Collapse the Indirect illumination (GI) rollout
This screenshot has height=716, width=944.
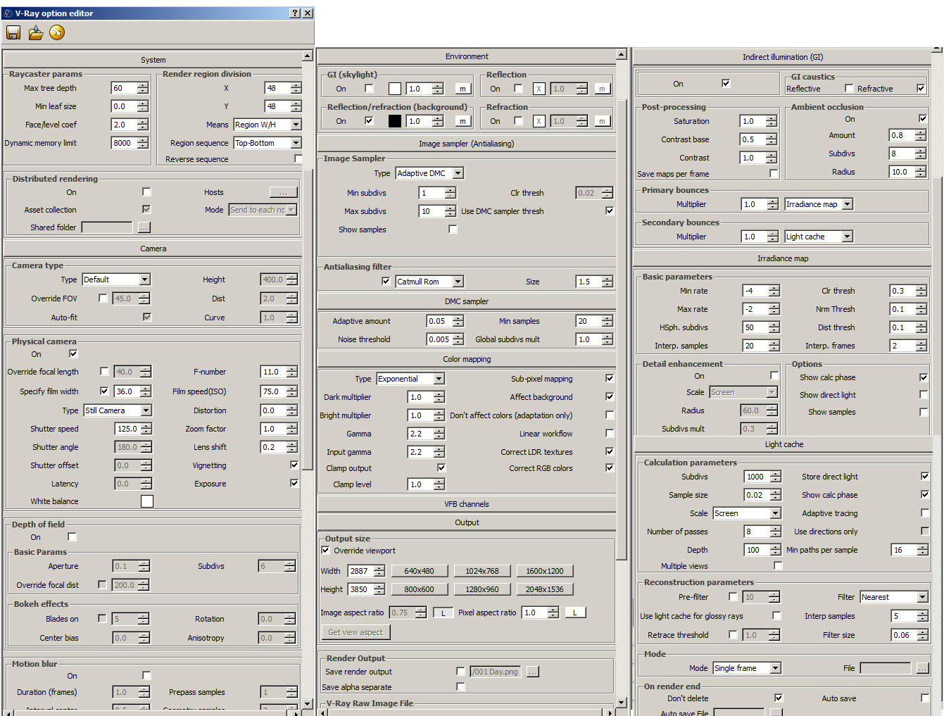coord(783,57)
